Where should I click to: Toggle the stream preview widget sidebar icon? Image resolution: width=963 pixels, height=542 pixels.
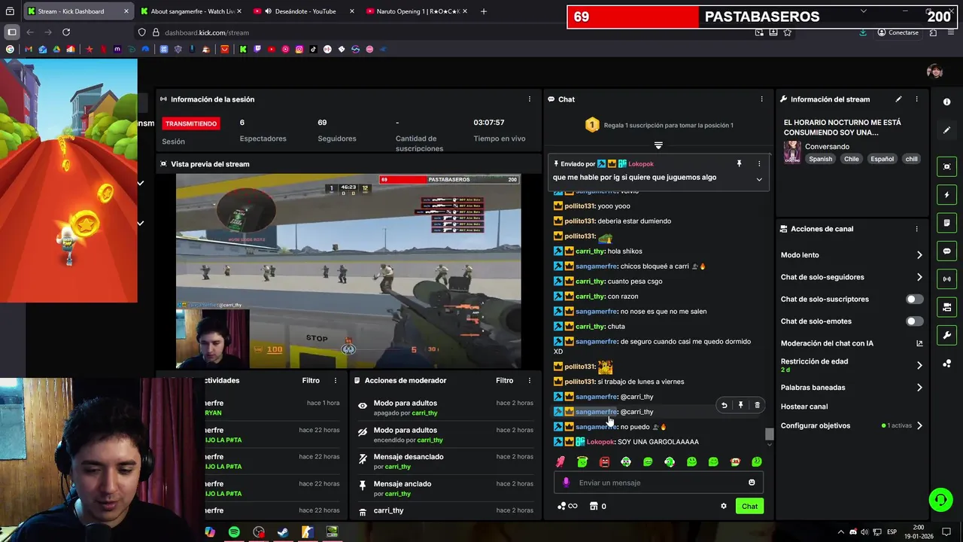pos(946,166)
